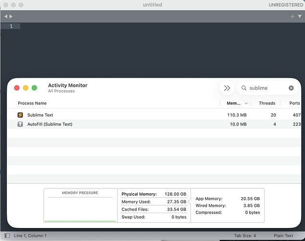Click the thread count 4
The width and height of the screenshot is (305, 241).
(275, 124)
